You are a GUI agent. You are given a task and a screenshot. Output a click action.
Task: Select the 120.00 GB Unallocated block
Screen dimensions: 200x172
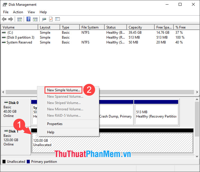(x=112, y=143)
